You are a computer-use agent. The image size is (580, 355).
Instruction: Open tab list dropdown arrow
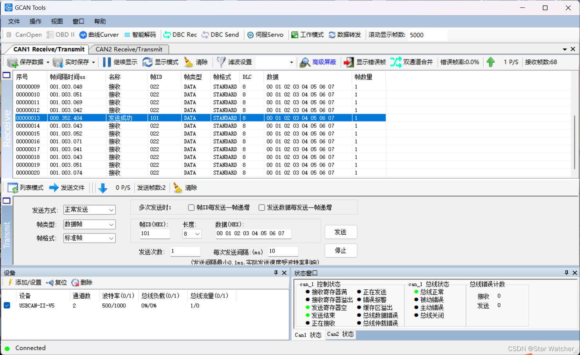coord(565,49)
